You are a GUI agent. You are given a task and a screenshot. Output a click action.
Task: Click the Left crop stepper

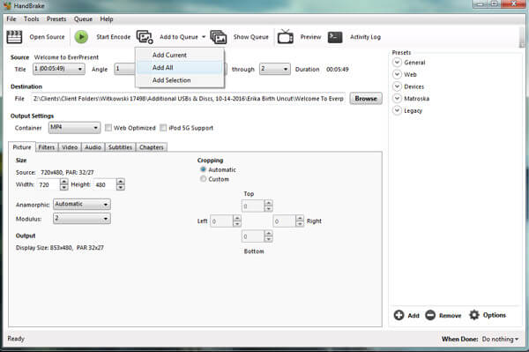[x=237, y=221]
